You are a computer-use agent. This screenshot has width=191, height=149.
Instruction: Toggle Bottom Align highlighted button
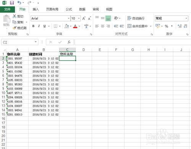(108, 18)
